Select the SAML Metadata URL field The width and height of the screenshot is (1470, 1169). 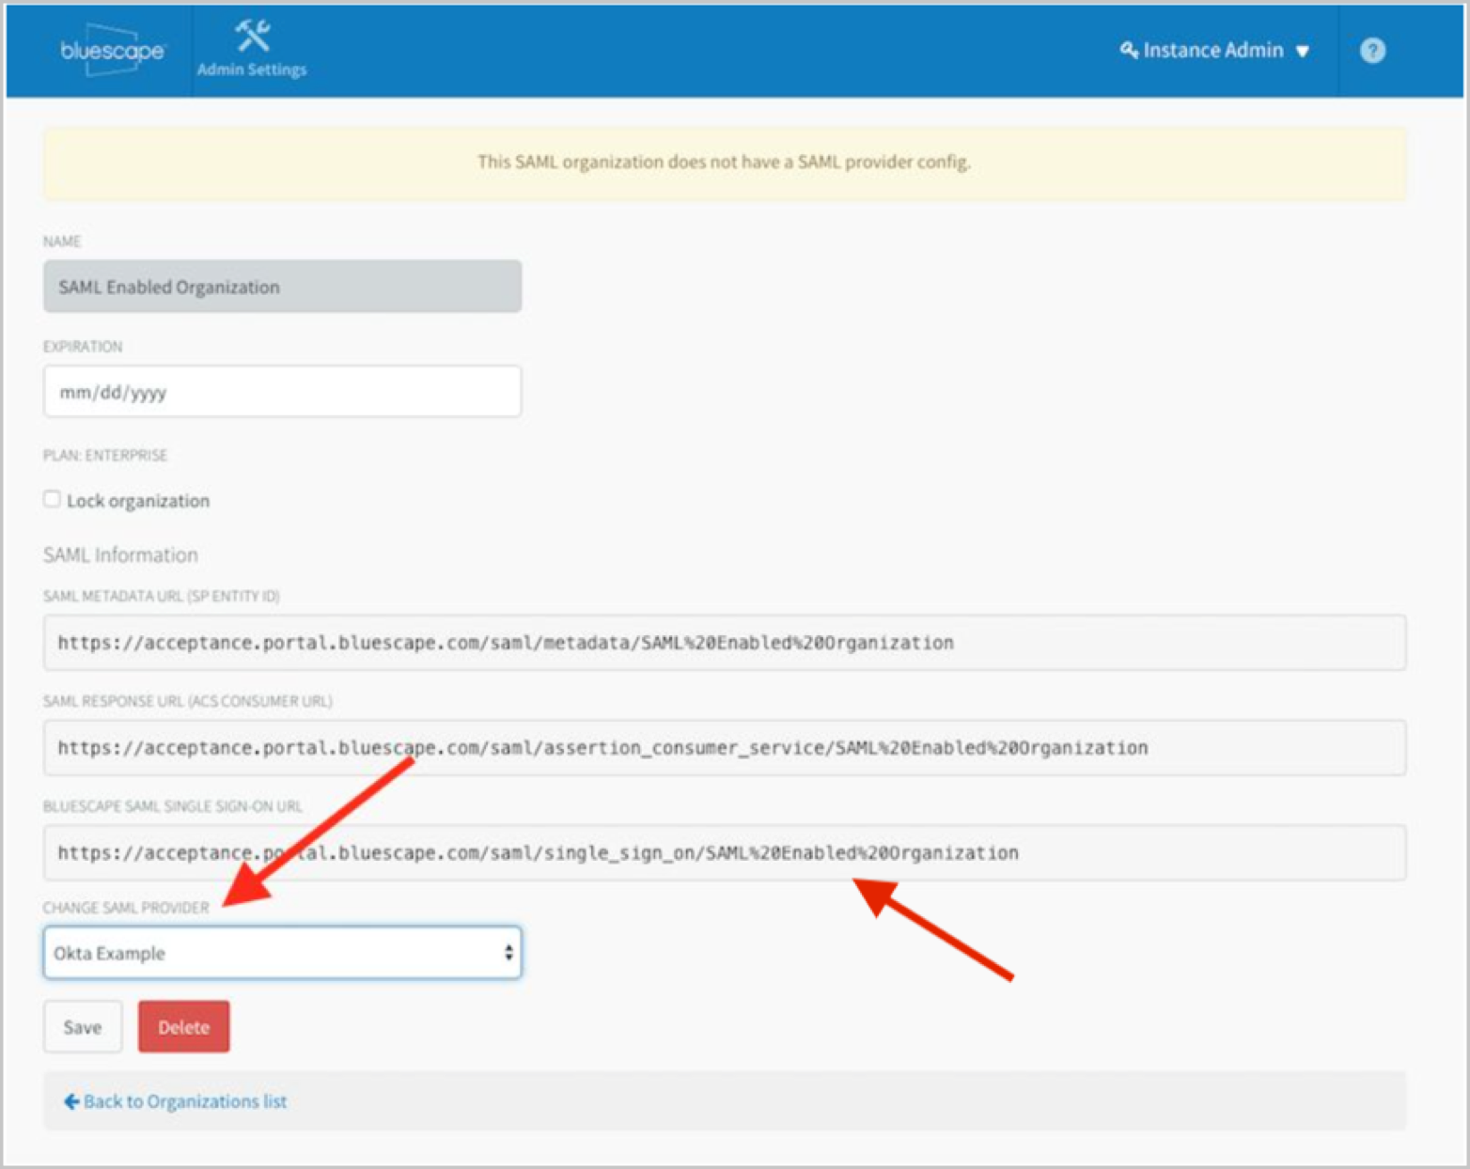724,643
